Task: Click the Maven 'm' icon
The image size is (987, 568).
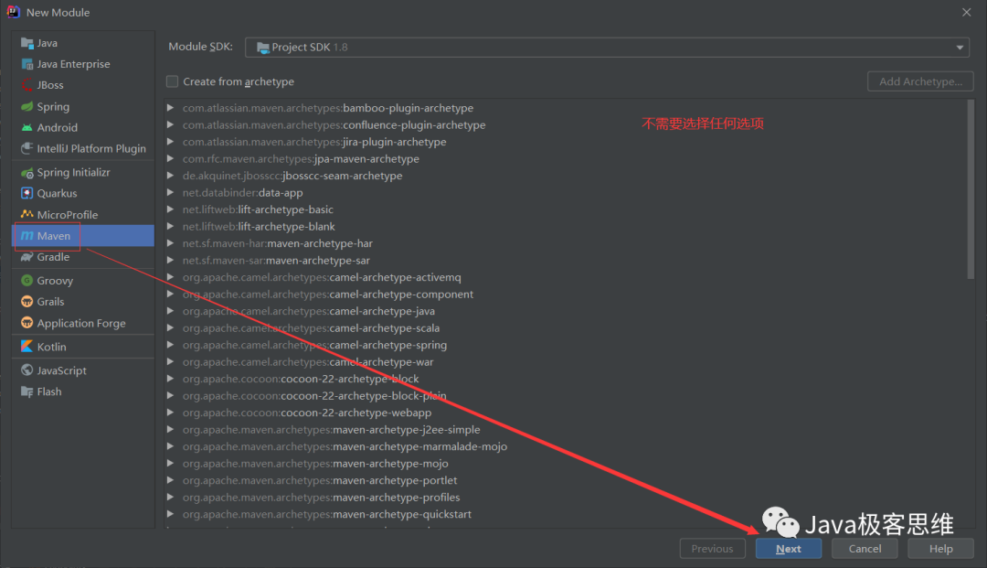Action: [x=27, y=235]
